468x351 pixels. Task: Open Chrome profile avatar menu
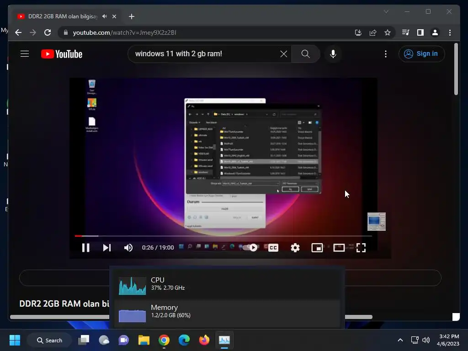435,32
